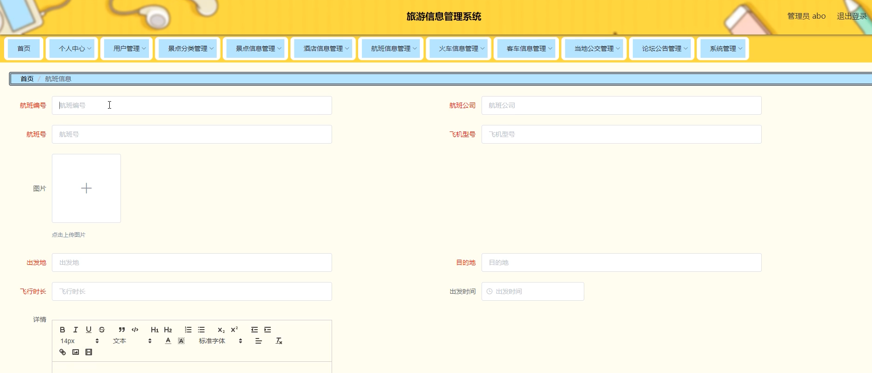Open the 用户管理 navigation menu
The width and height of the screenshot is (872, 373).
(127, 48)
